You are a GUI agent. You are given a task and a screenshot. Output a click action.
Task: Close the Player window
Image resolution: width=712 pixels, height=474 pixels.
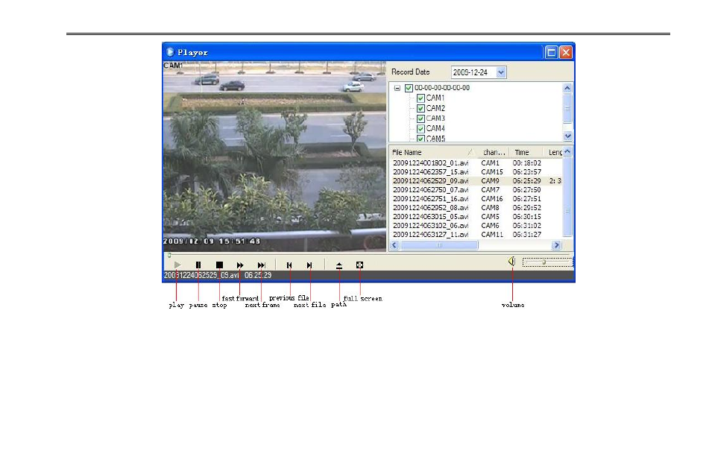pos(566,53)
